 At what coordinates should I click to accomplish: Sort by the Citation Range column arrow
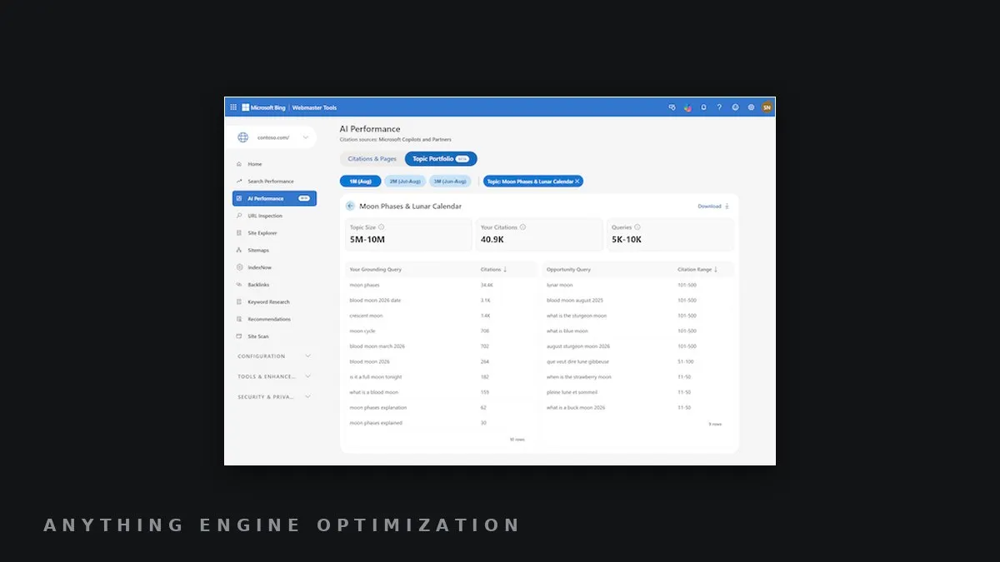pyautogui.click(x=716, y=270)
